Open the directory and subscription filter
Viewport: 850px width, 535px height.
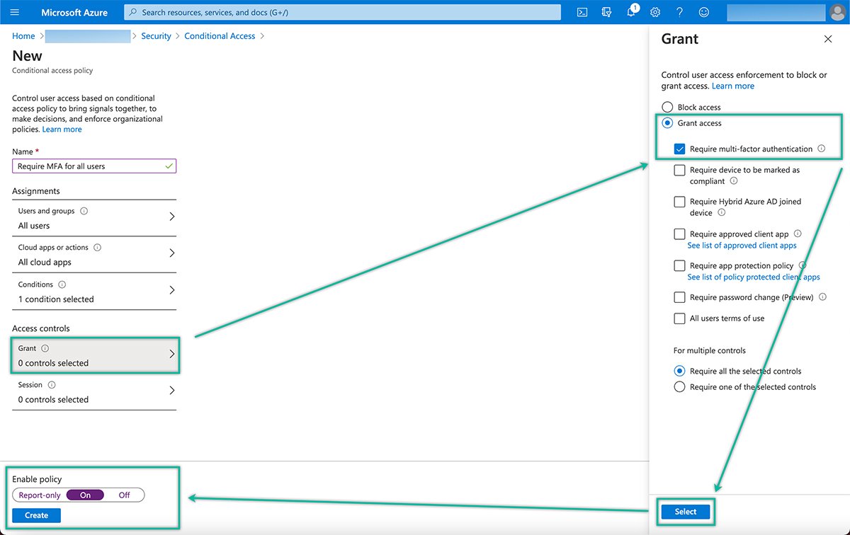coord(606,11)
